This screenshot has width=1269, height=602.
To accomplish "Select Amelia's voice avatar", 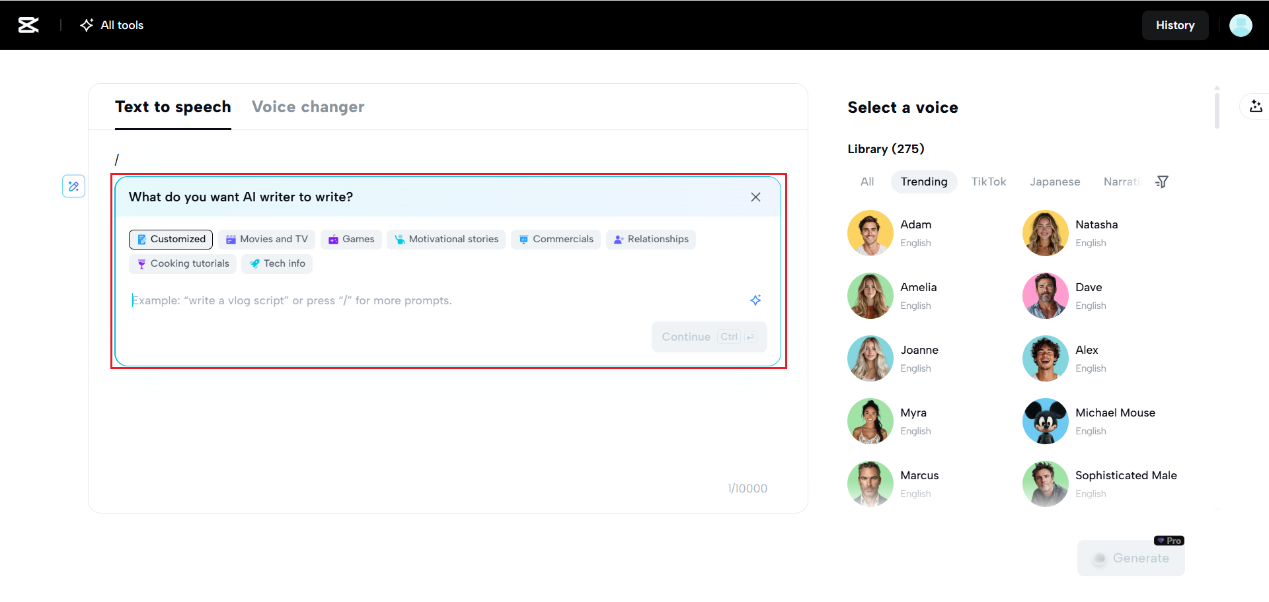I will 870,296.
